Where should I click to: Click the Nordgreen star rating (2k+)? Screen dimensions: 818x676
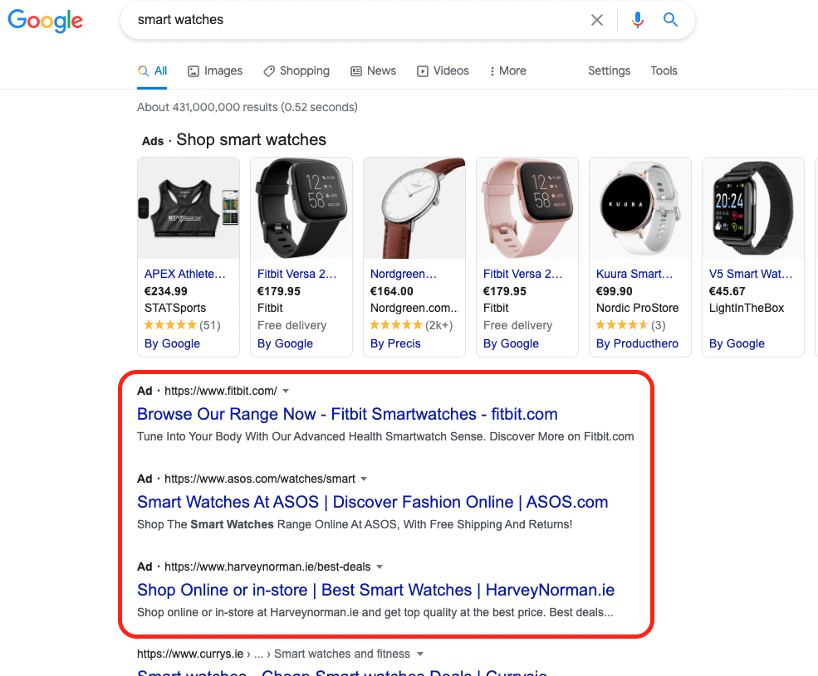(411, 325)
